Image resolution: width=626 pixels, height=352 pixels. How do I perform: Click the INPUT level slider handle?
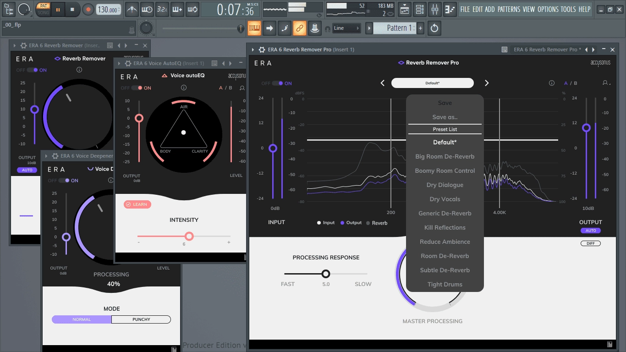tap(273, 148)
